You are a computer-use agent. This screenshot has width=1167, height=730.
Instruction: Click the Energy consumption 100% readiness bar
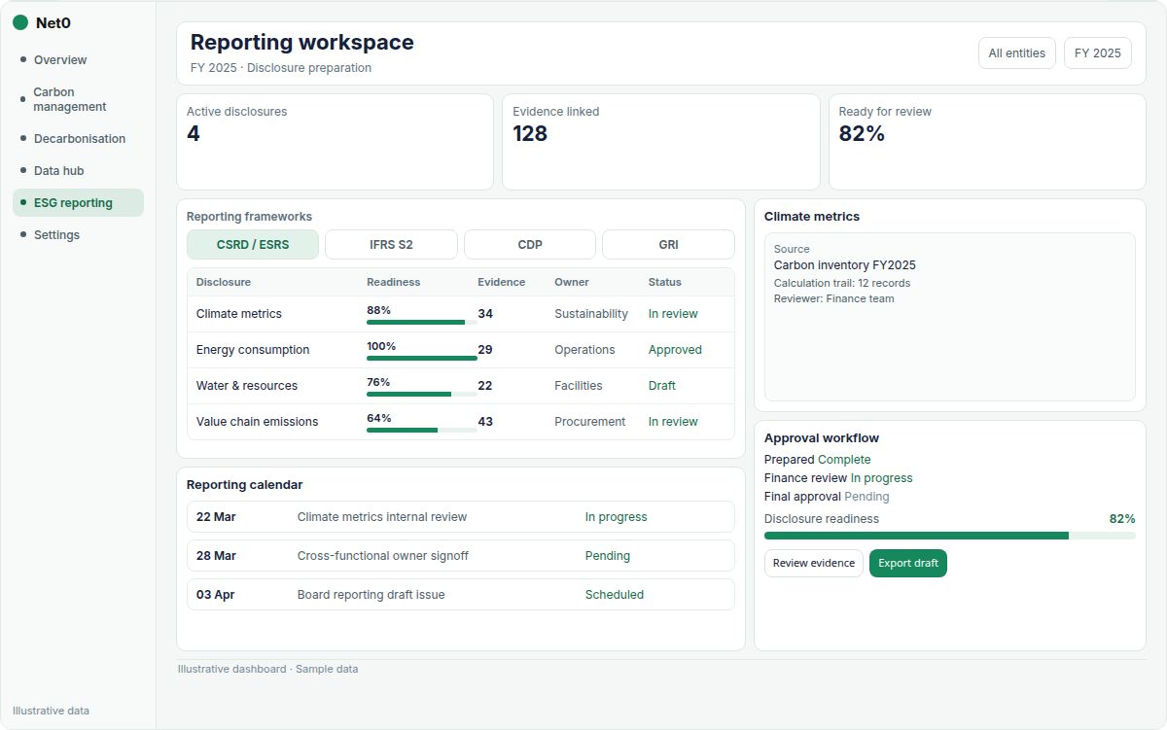(422, 358)
